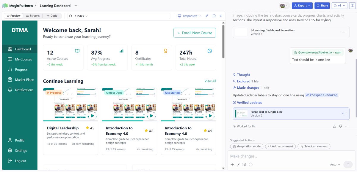Viewport: 357px width, 172px height.
Task: Click the Worked for 8s activity icon
Action: [234, 126]
